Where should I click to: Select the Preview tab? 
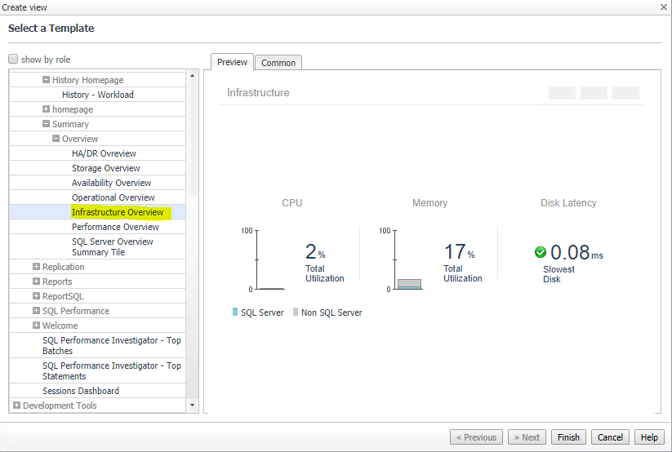coord(232,63)
